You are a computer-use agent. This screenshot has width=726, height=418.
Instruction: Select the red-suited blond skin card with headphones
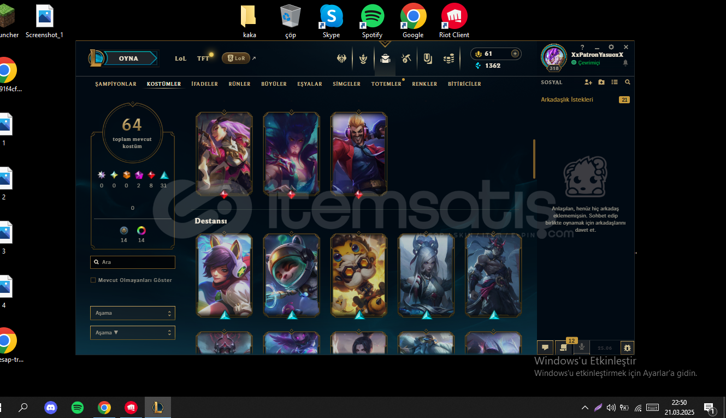click(359, 154)
